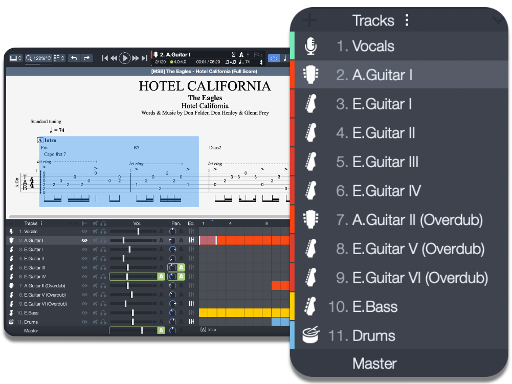The height and width of the screenshot is (384, 512).
Task: Select the 10. E.Bass track in enlarged list
Action: (x=374, y=307)
